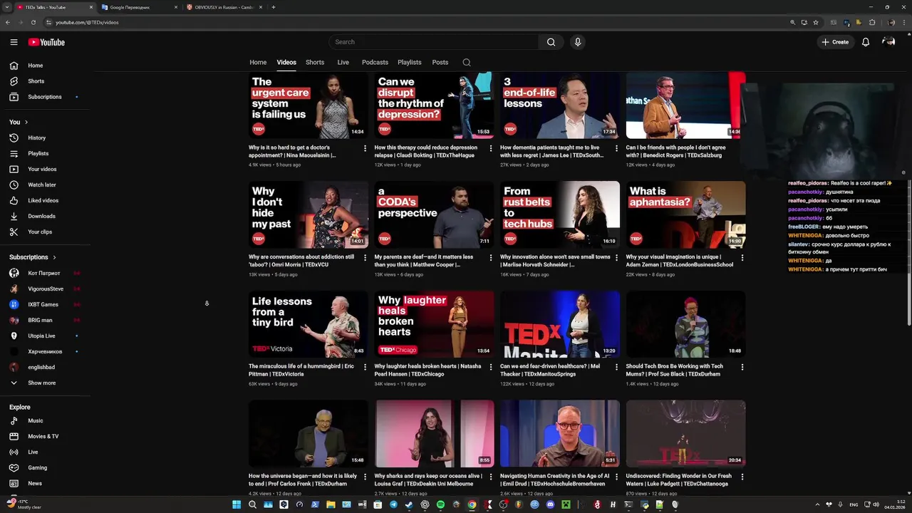912x513 pixels.
Task: Open options for depression relapse video
Action: click(x=490, y=148)
